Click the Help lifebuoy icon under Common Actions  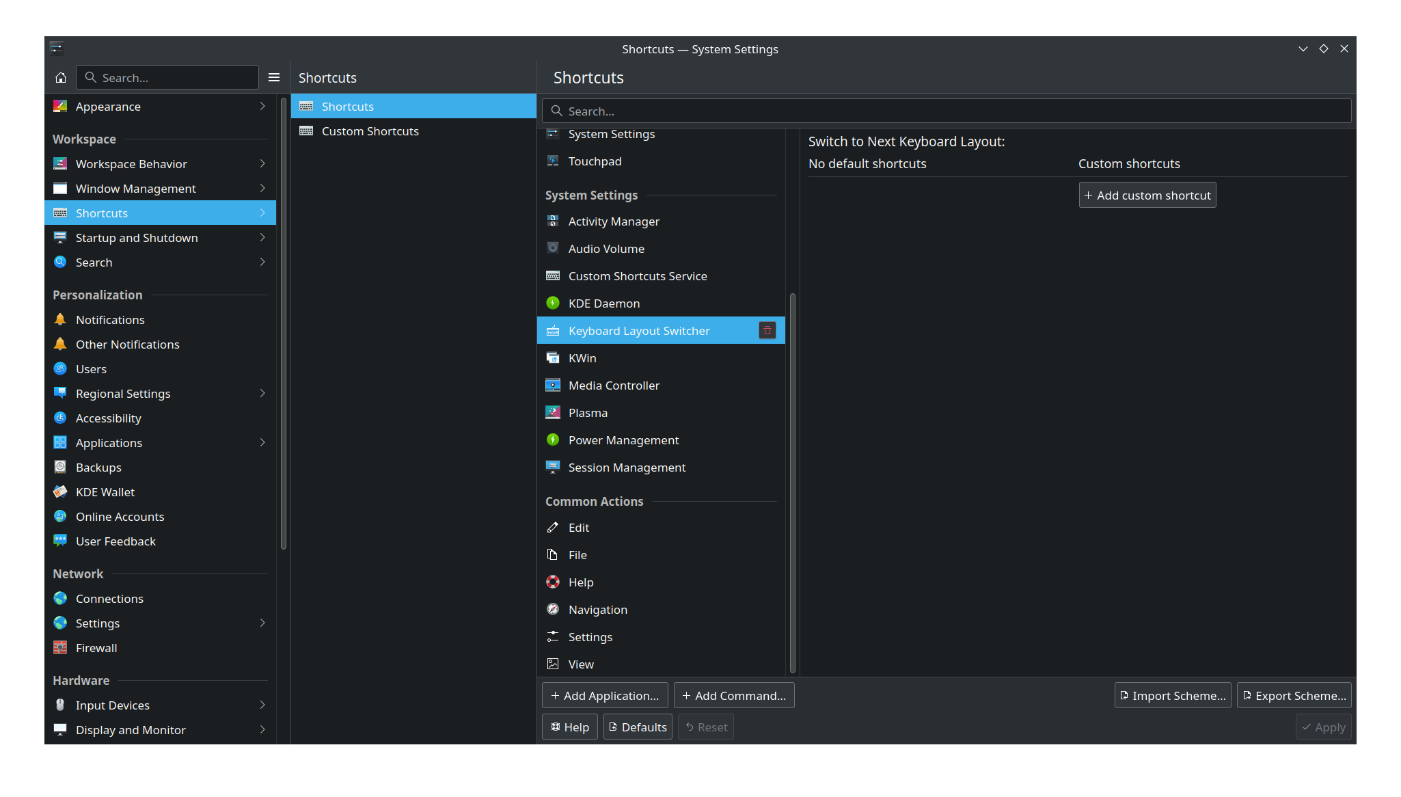pos(553,582)
